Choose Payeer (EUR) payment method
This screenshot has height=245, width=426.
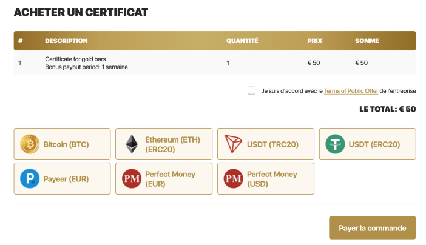tap(63, 179)
